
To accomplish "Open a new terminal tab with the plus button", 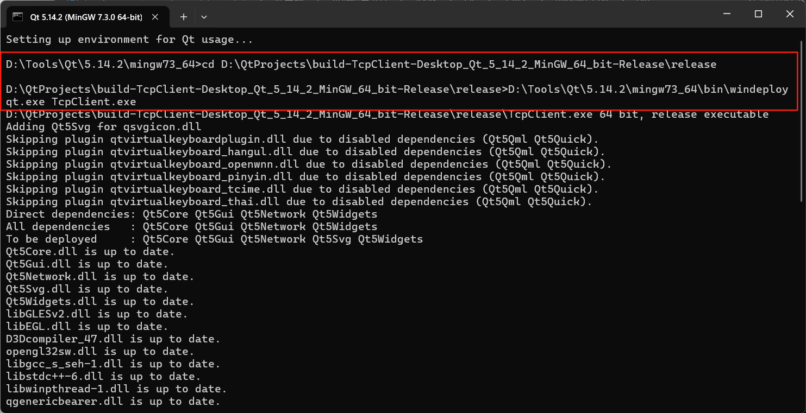I will (183, 17).
